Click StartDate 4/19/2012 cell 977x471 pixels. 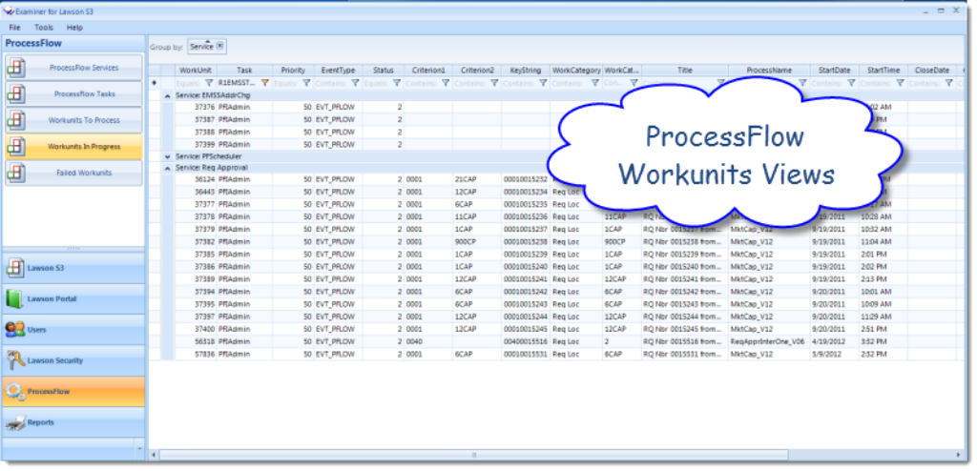(834, 341)
